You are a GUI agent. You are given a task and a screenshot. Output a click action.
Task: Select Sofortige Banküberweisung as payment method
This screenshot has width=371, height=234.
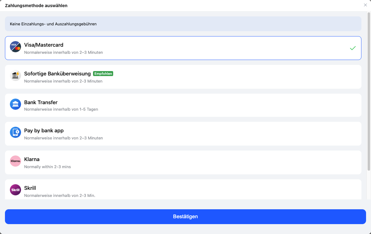point(183,77)
